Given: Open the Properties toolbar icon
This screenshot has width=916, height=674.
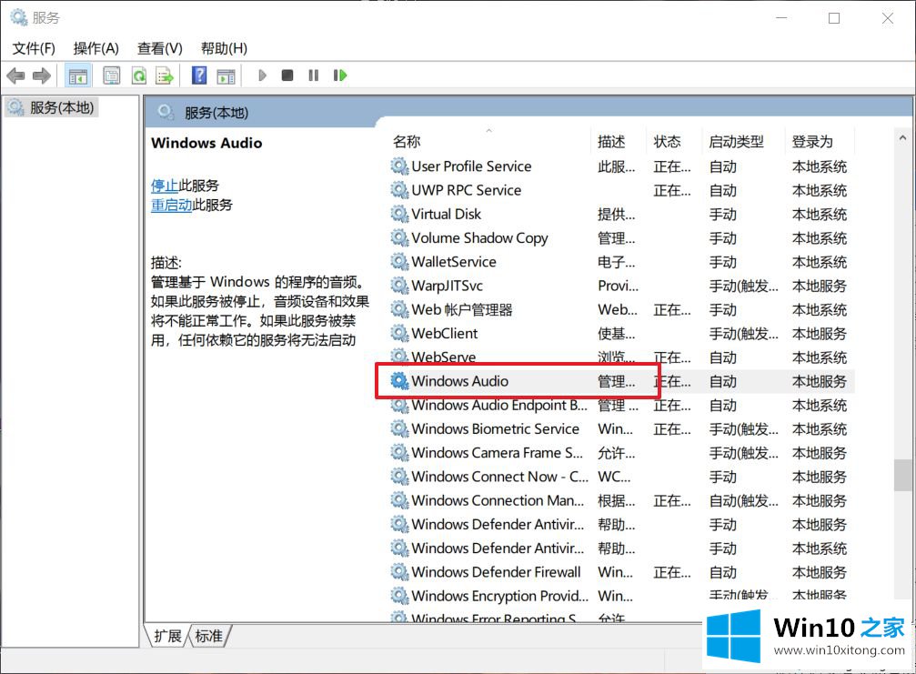Looking at the screenshot, I should (112, 75).
